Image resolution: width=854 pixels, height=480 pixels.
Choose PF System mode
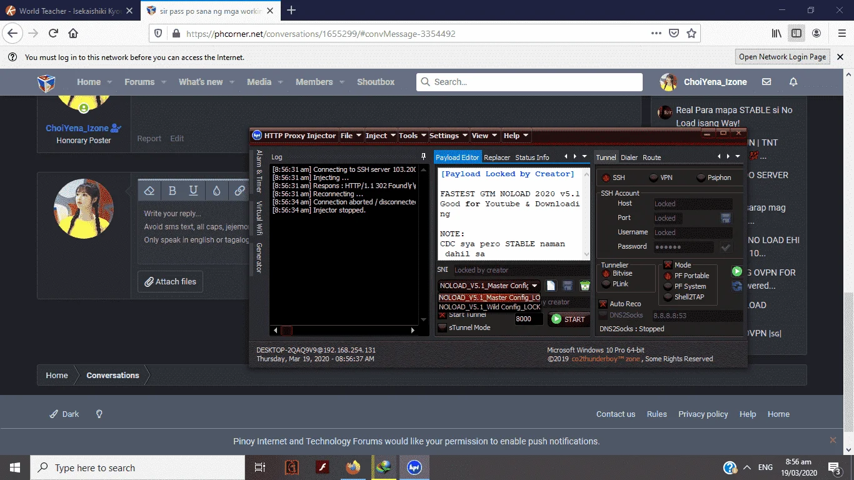click(685, 286)
